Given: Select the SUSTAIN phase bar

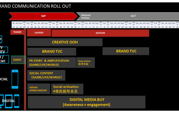Looking at the screenshot, I should (100, 33).
